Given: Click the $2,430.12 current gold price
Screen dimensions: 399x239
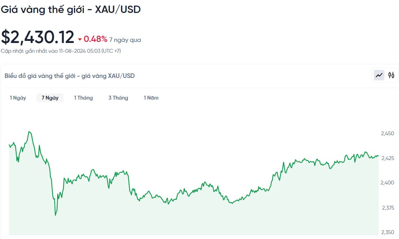Looking at the screenshot, I should [x=38, y=37].
